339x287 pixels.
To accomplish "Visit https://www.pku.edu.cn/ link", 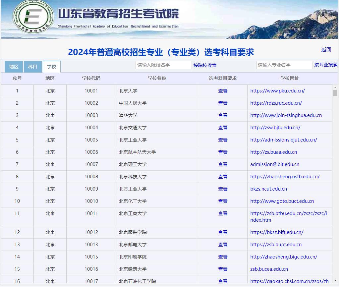I will tap(278, 91).
